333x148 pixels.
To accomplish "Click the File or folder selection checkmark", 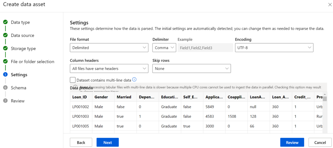I will point(5,61).
